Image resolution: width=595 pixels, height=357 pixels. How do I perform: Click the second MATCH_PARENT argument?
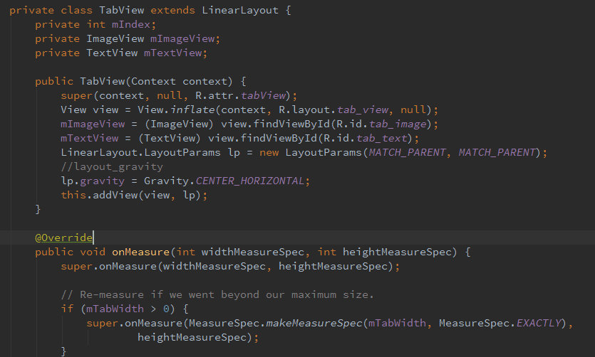[x=497, y=153]
